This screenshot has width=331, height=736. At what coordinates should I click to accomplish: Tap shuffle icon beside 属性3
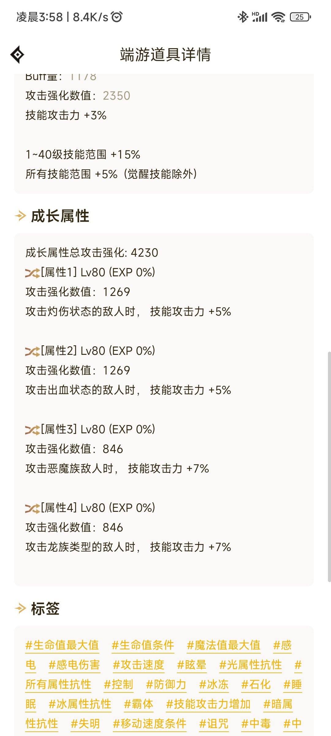[32, 430]
